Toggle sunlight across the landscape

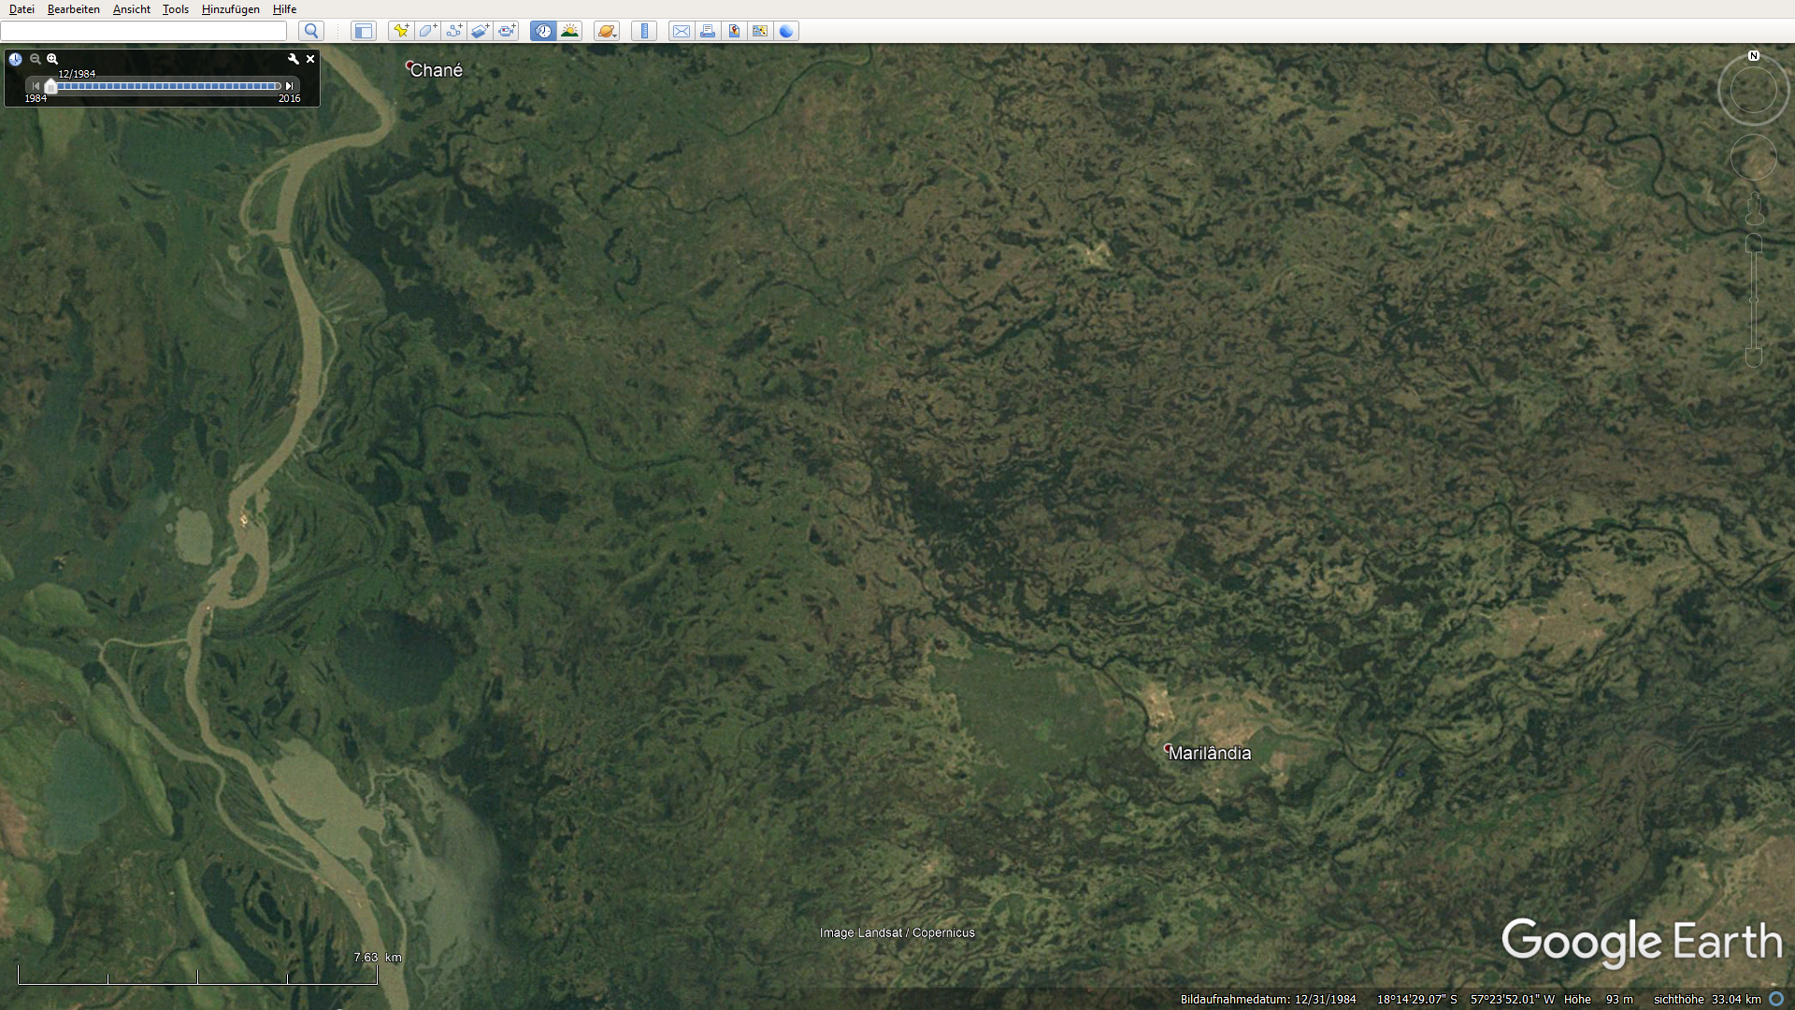[569, 31]
